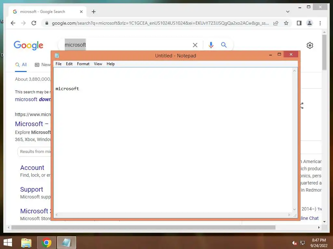
Task: Click the Google search box
Action: coord(127,45)
